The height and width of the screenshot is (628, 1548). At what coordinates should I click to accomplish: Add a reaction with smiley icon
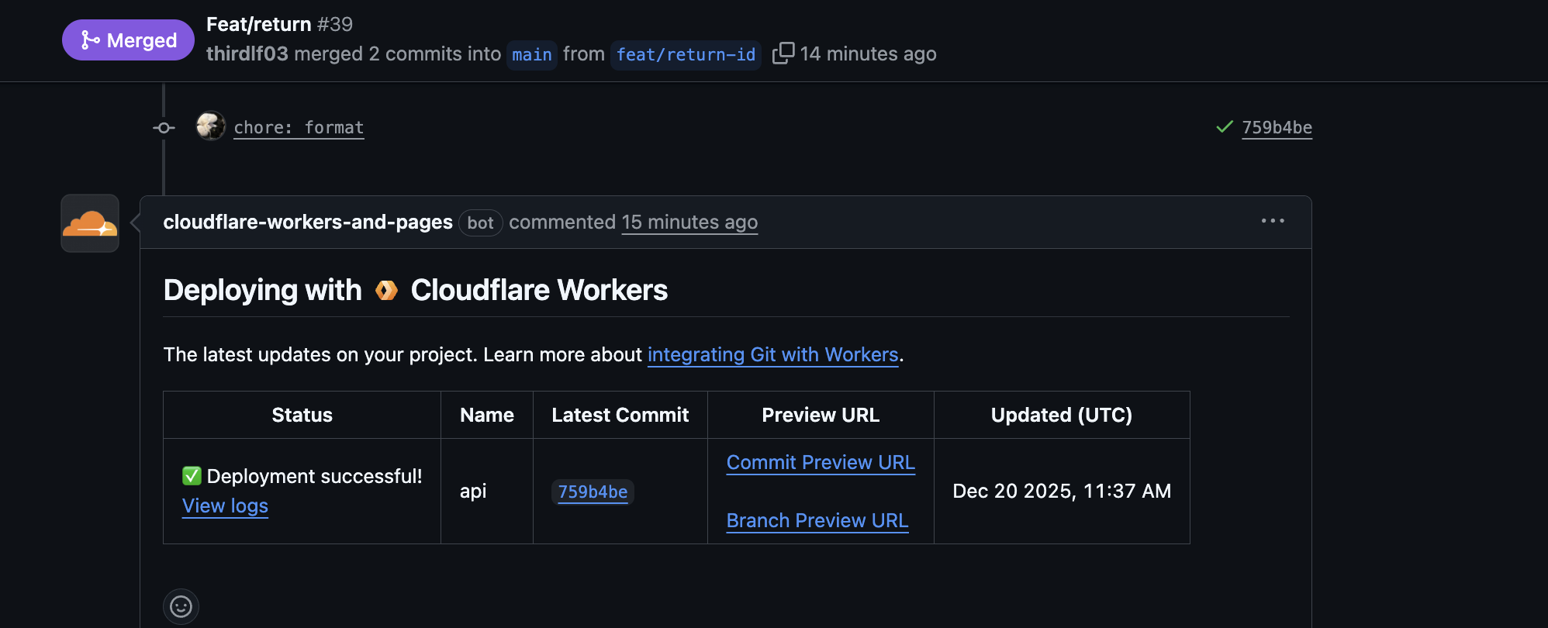(181, 606)
